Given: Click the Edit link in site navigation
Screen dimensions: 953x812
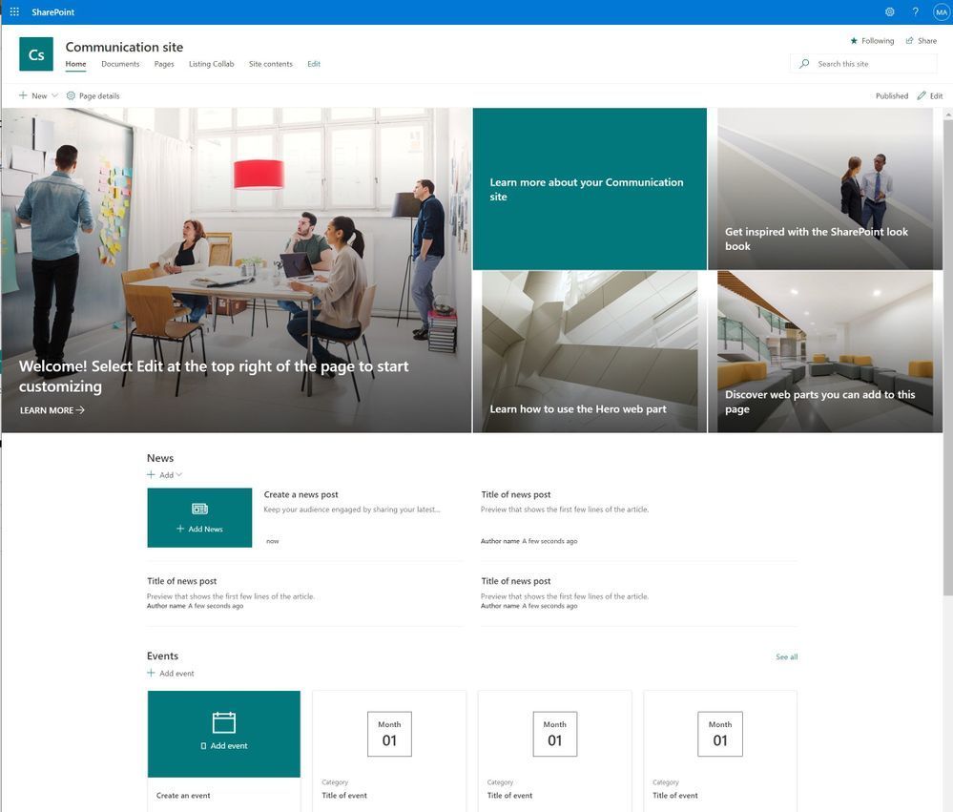Looking at the screenshot, I should click(314, 64).
